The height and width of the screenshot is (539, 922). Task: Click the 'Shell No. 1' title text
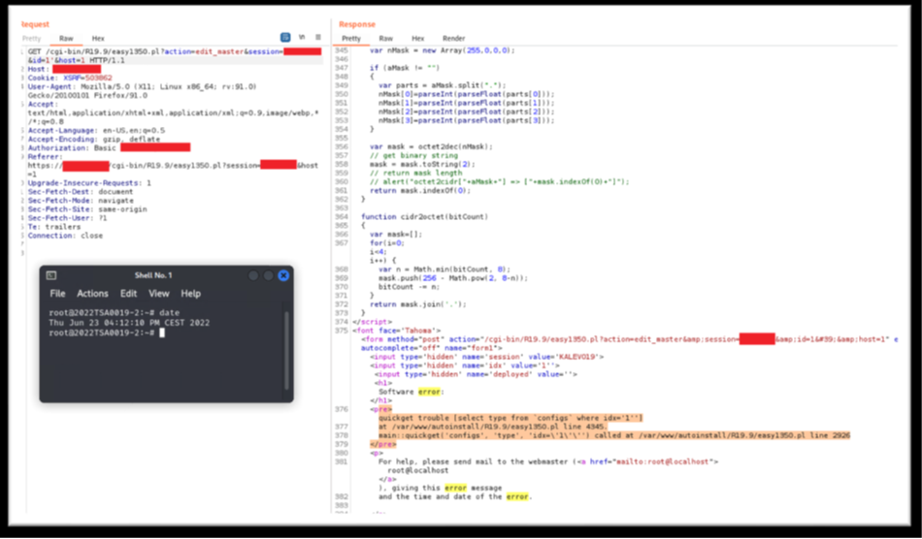(x=153, y=275)
